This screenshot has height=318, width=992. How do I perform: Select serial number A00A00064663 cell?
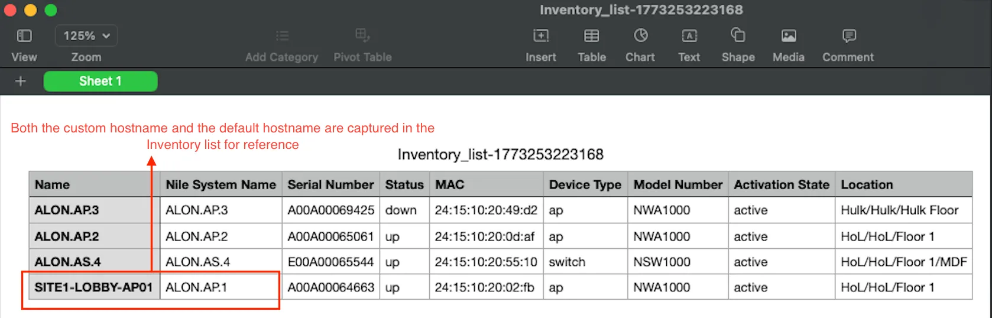point(331,287)
